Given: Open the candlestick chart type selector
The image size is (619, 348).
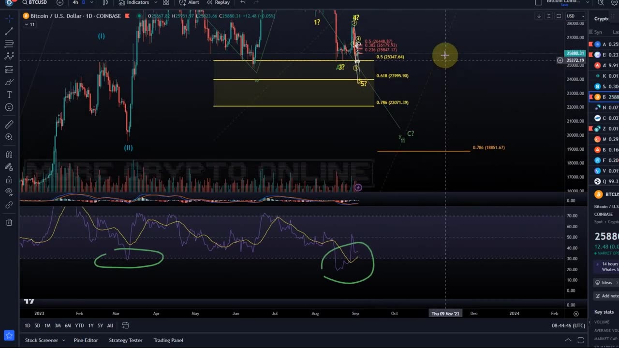Looking at the screenshot, I should (105, 2).
